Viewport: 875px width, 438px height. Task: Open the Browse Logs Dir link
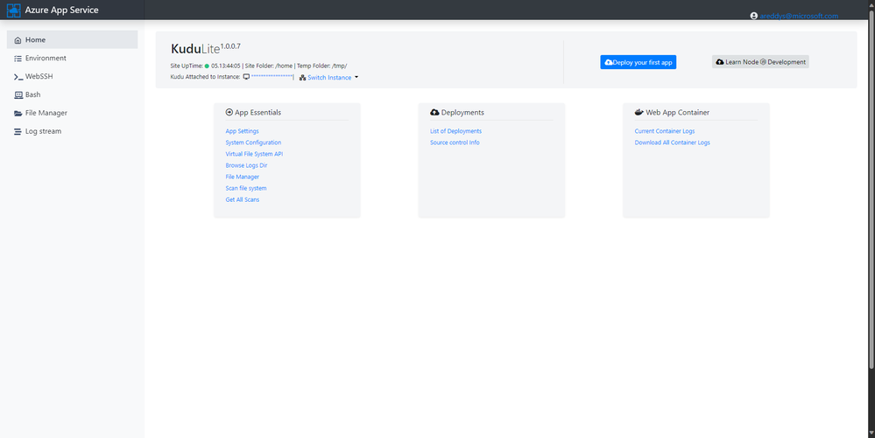(246, 165)
